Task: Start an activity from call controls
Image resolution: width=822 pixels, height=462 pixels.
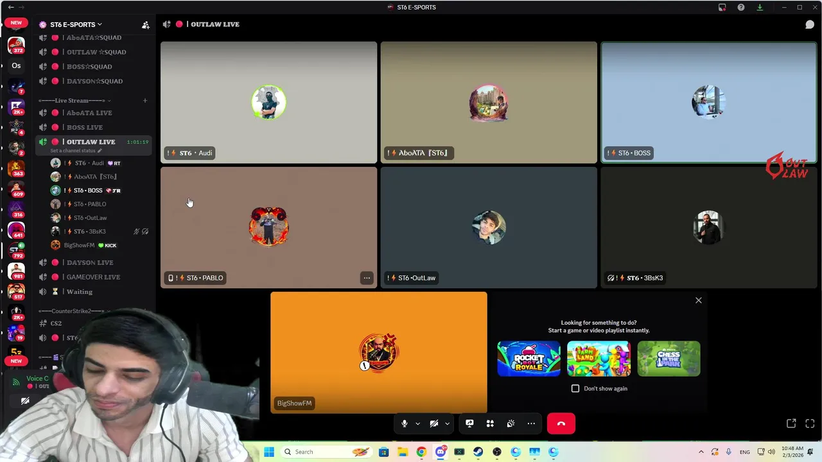Action: tap(490, 424)
